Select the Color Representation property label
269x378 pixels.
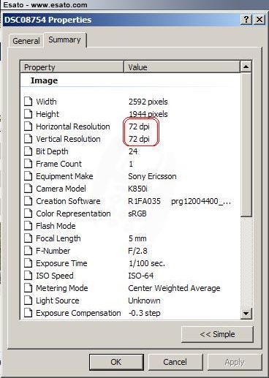[x=73, y=213]
